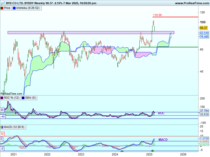The width and height of the screenshot is (210, 157).
Task: Click the green arrow marker near 2024
Action: click(122, 151)
